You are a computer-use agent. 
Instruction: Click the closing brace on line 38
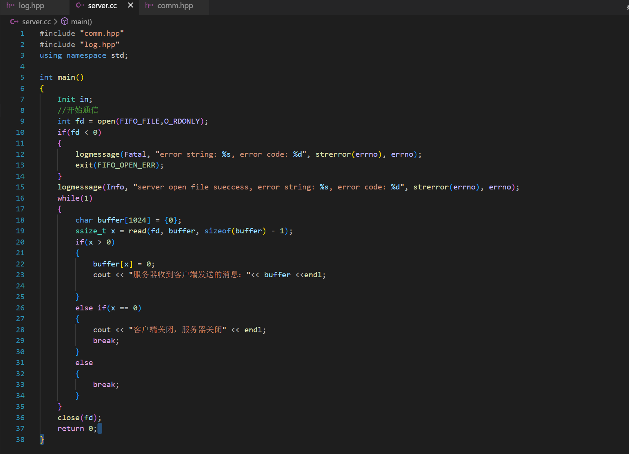(42, 440)
